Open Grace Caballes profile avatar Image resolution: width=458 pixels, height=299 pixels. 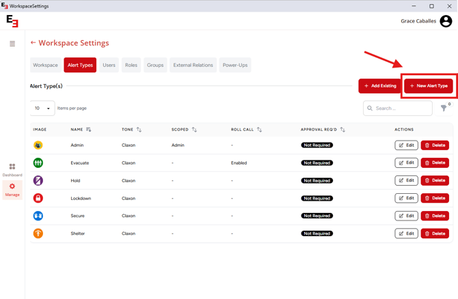[x=446, y=21]
